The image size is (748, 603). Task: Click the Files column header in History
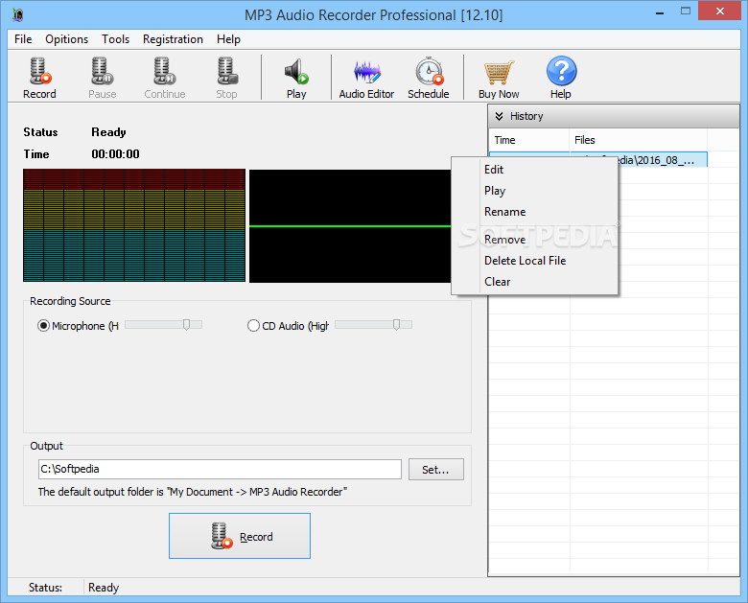(x=639, y=140)
